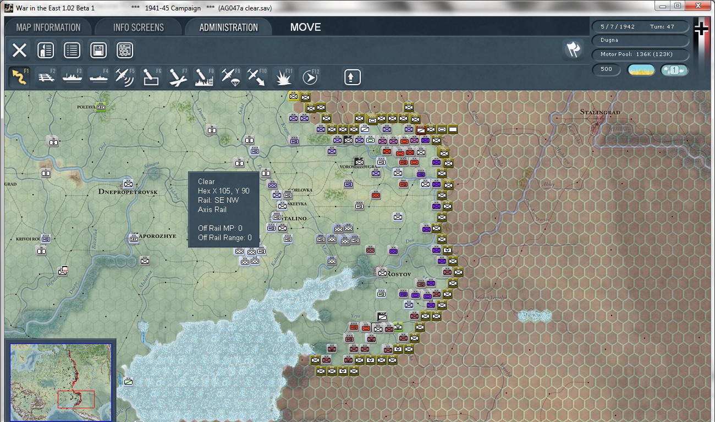Select Air transport mode (F9)
Screen dimensions: 715x422
tap(230, 77)
